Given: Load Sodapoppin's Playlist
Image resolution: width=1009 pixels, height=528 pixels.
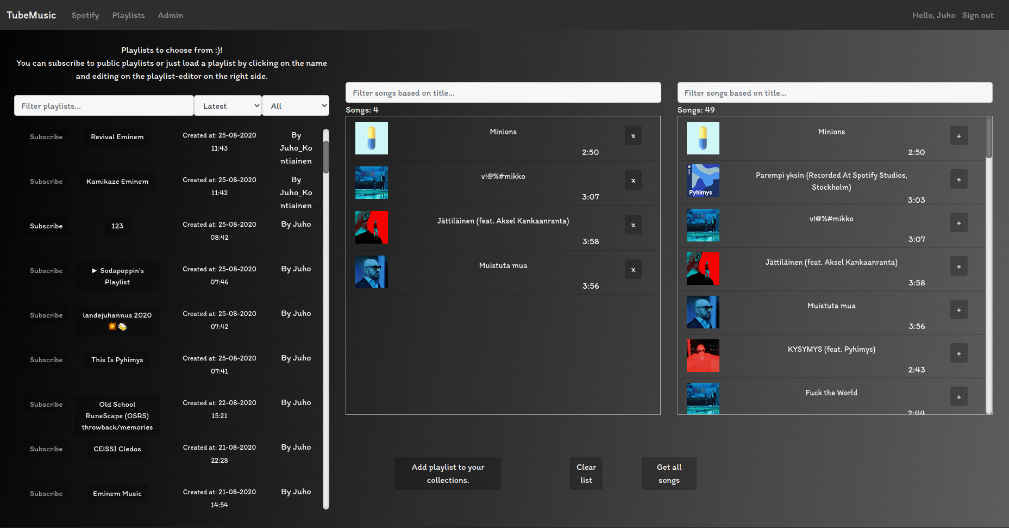Looking at the screenshot, I should [117, 276].
